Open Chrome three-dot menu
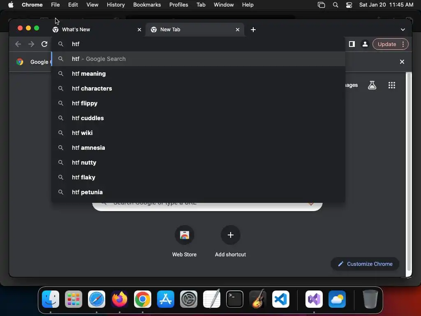Image resolution: width=421 pixels, height=316 pixels. [403, 44]
